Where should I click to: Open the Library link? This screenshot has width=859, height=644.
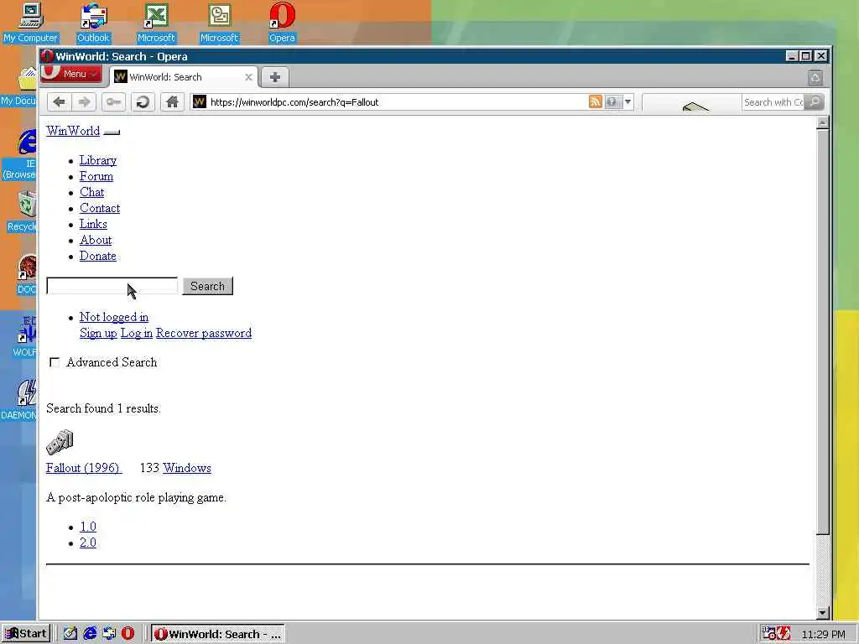click(x=98, y=160)
